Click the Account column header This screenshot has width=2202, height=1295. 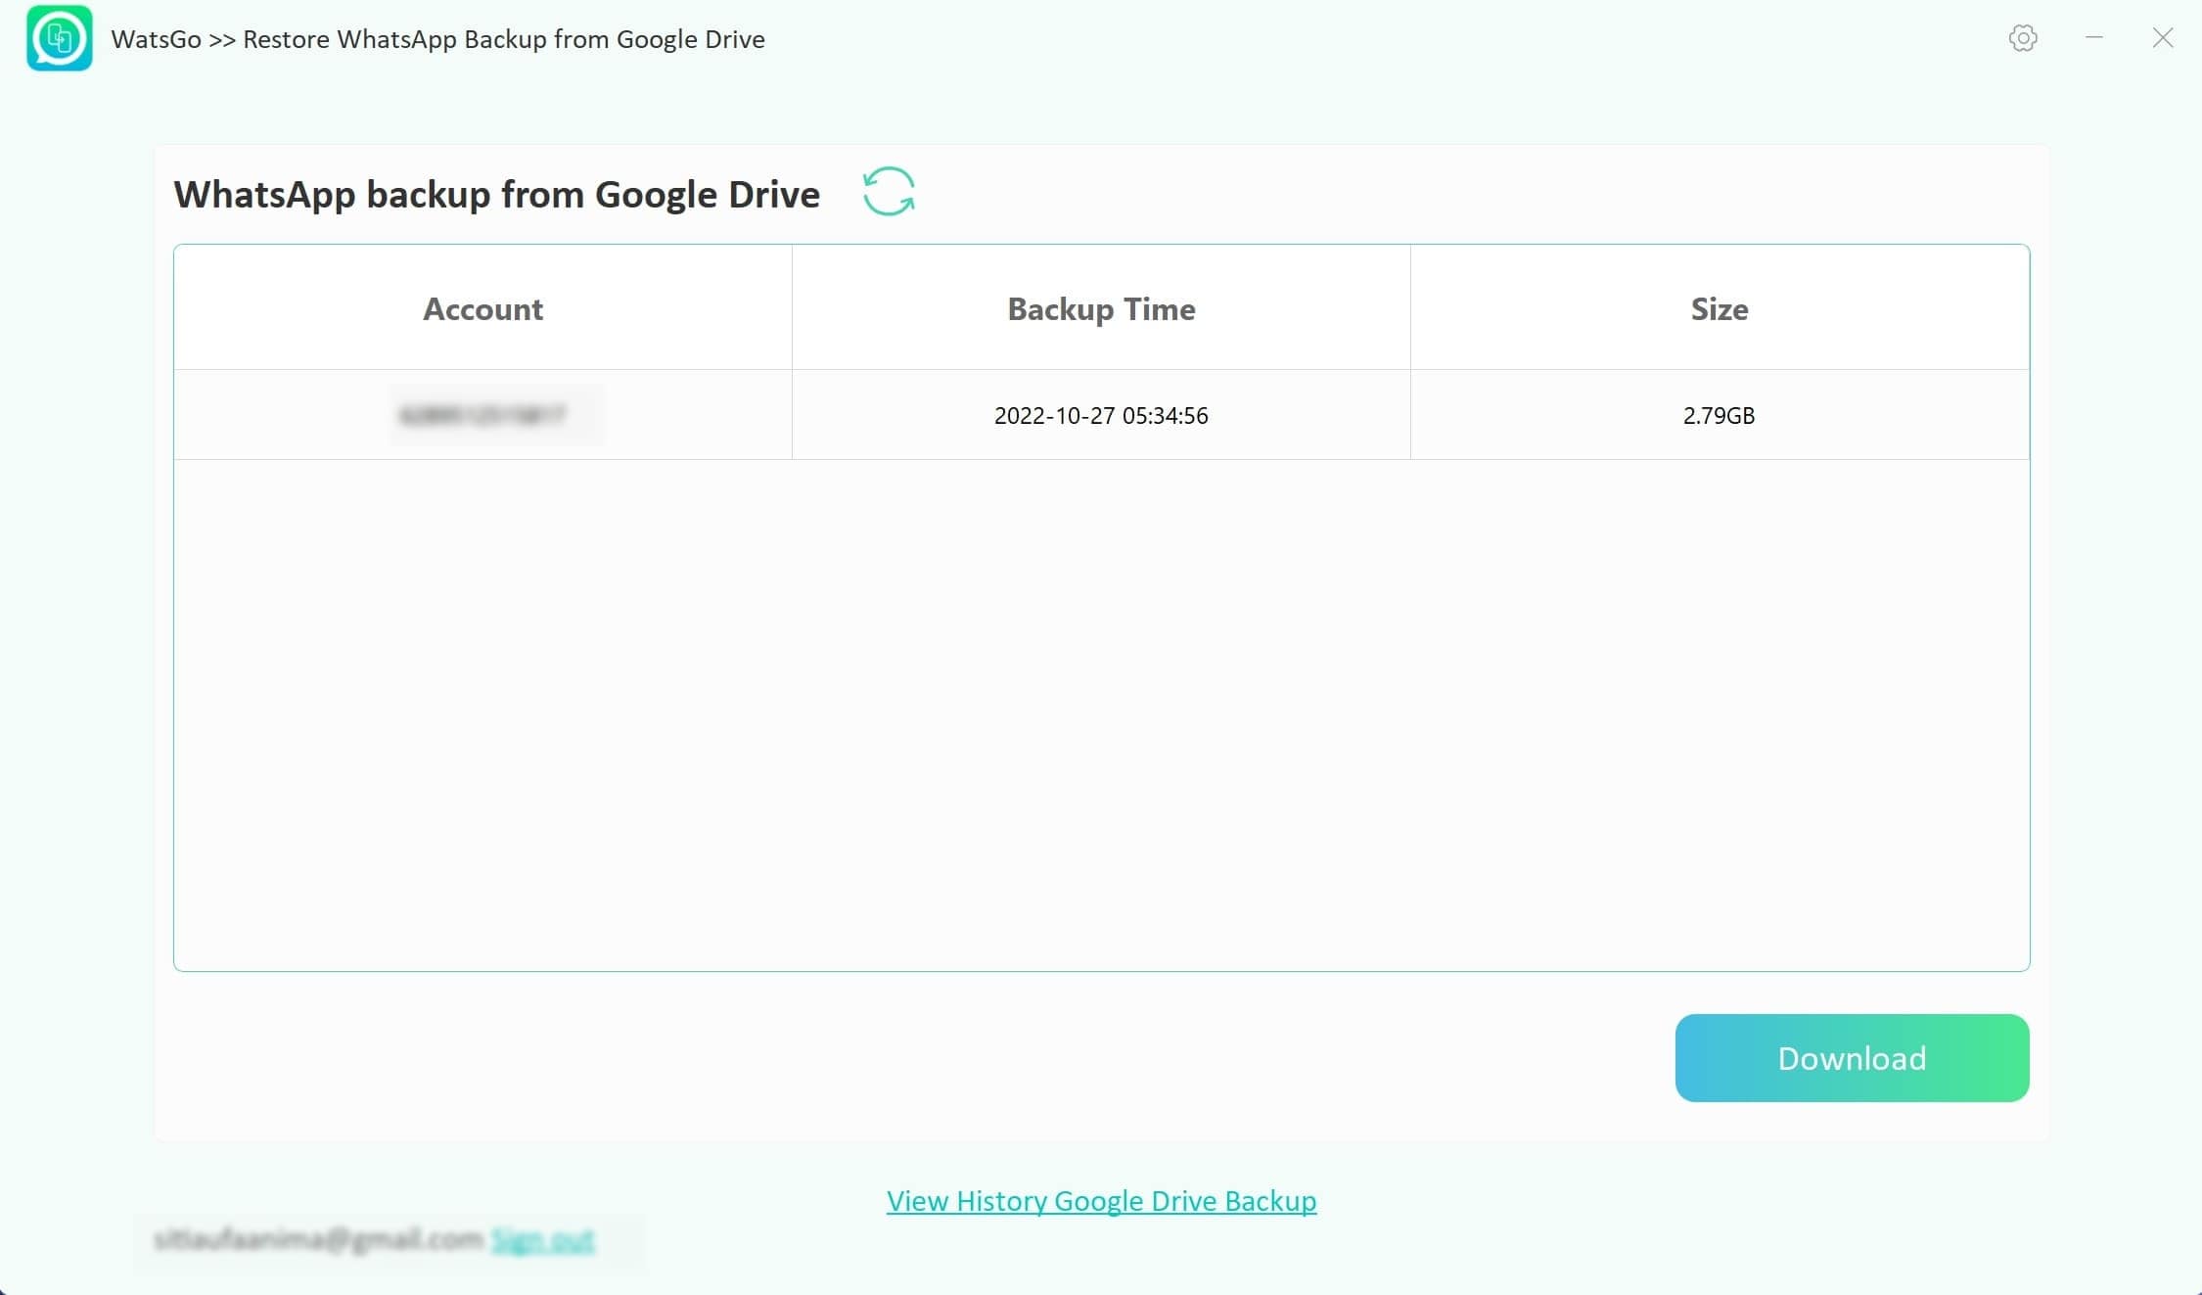pos(482,308)
